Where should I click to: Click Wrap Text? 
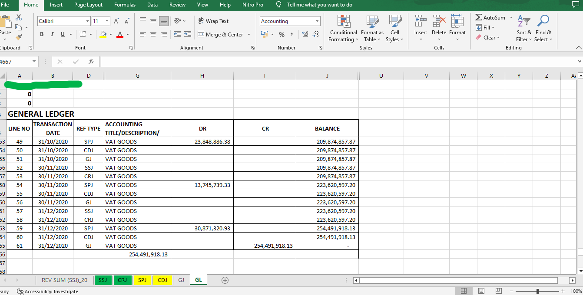pos(213,21)
